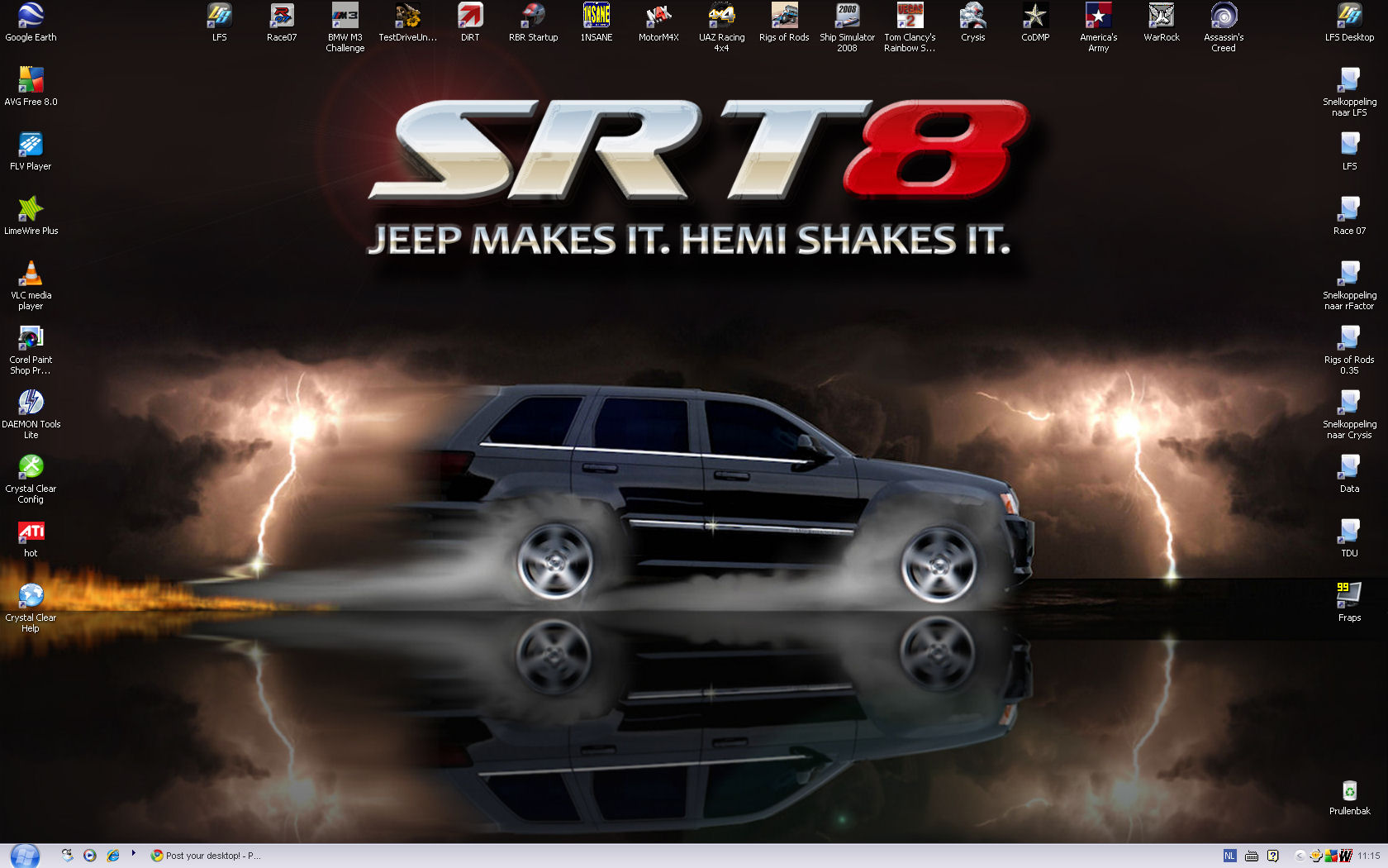Open the FLV Player shortcut
Screen dimensions: 1388x868
pyautogui.click(x=31, y=151)
